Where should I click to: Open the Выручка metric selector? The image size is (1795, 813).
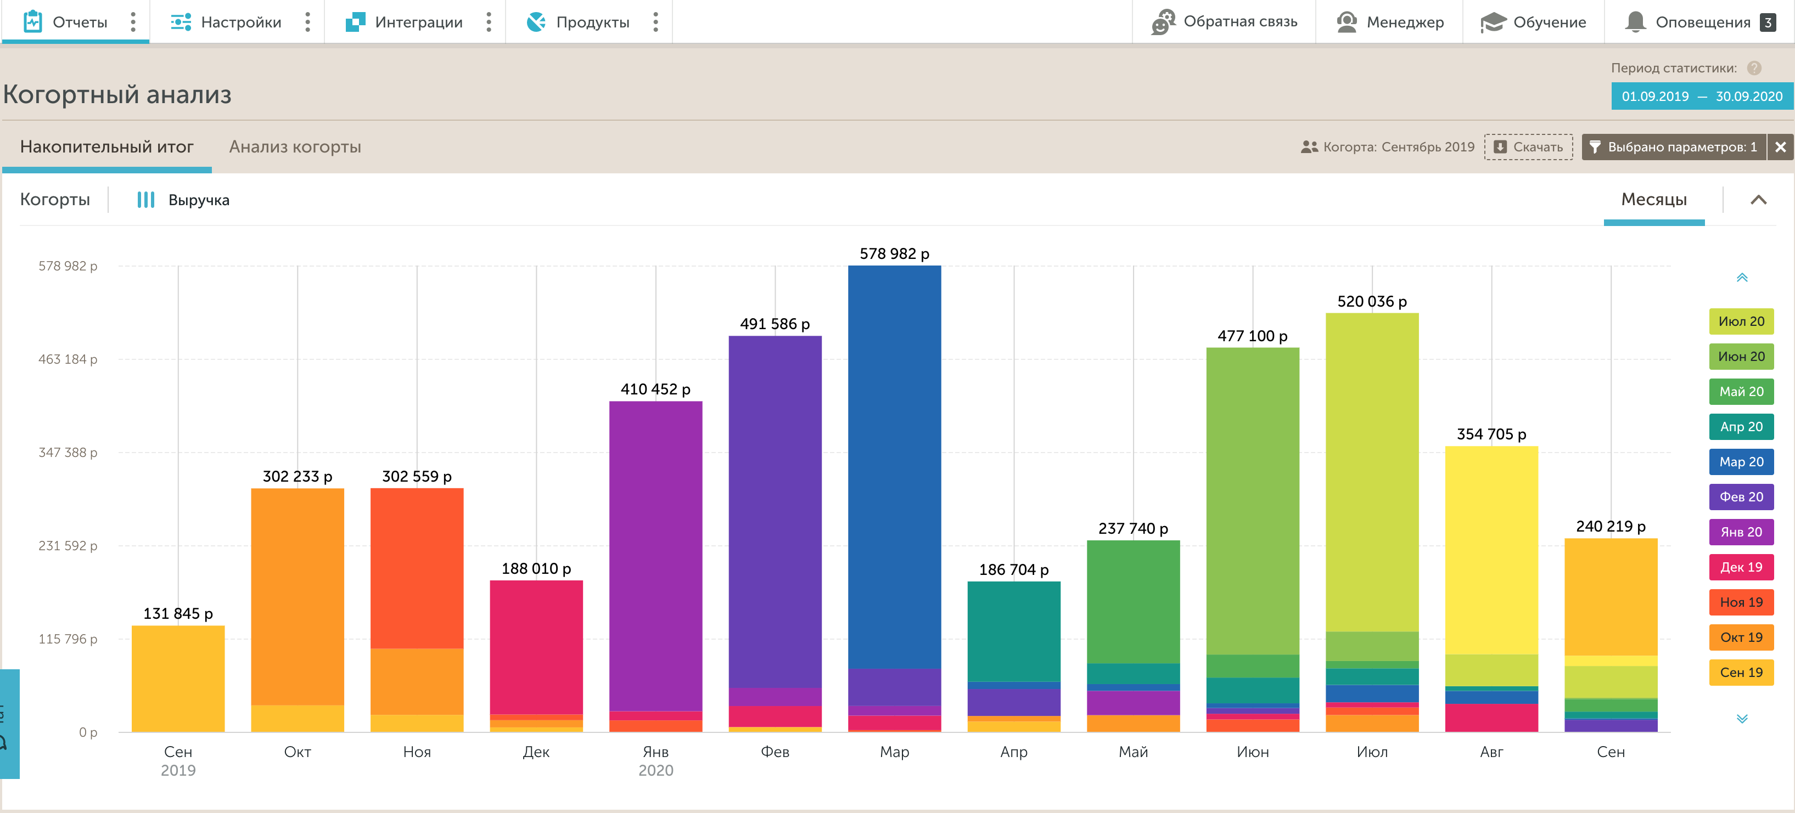point(183,200)
